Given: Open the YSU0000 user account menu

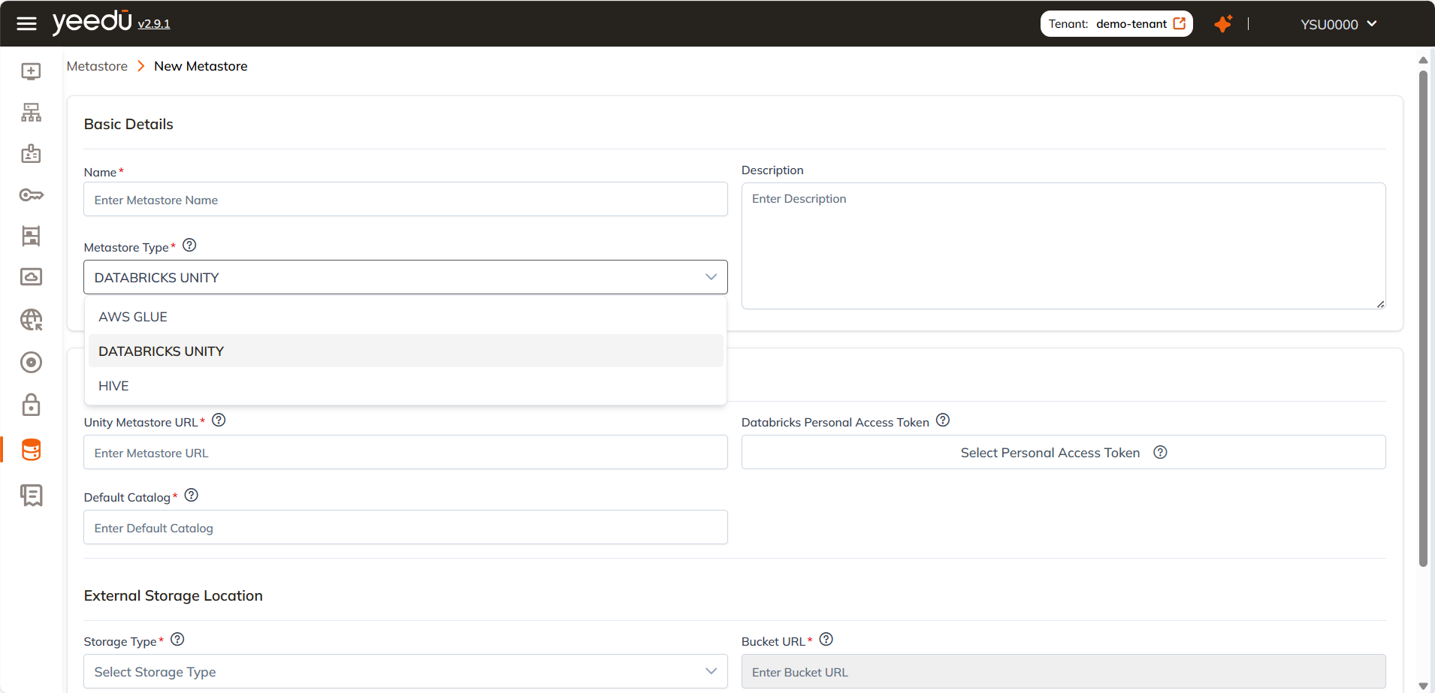Looking at the screenshot, I should click(1338, 24).
